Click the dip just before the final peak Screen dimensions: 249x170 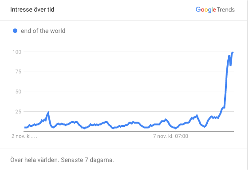tap(230, 65)
